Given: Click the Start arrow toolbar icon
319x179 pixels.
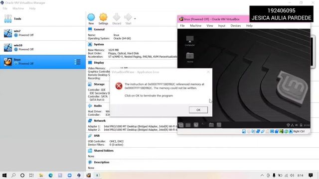Looking at the screenshot, I should click(128, 19).
